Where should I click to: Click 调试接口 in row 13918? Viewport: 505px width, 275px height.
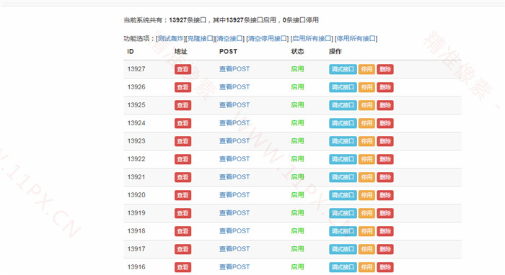coord(343,231)
